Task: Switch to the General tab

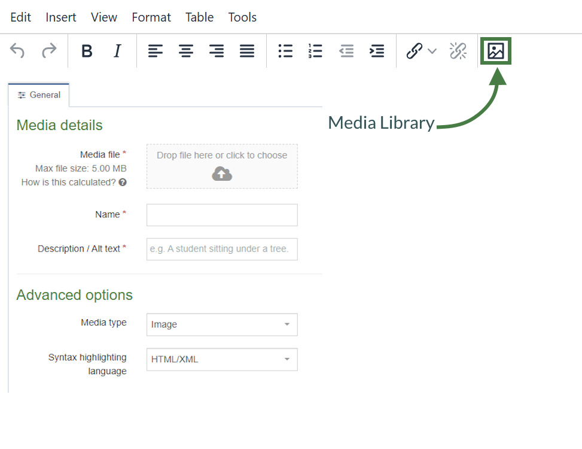Action: 38,95
